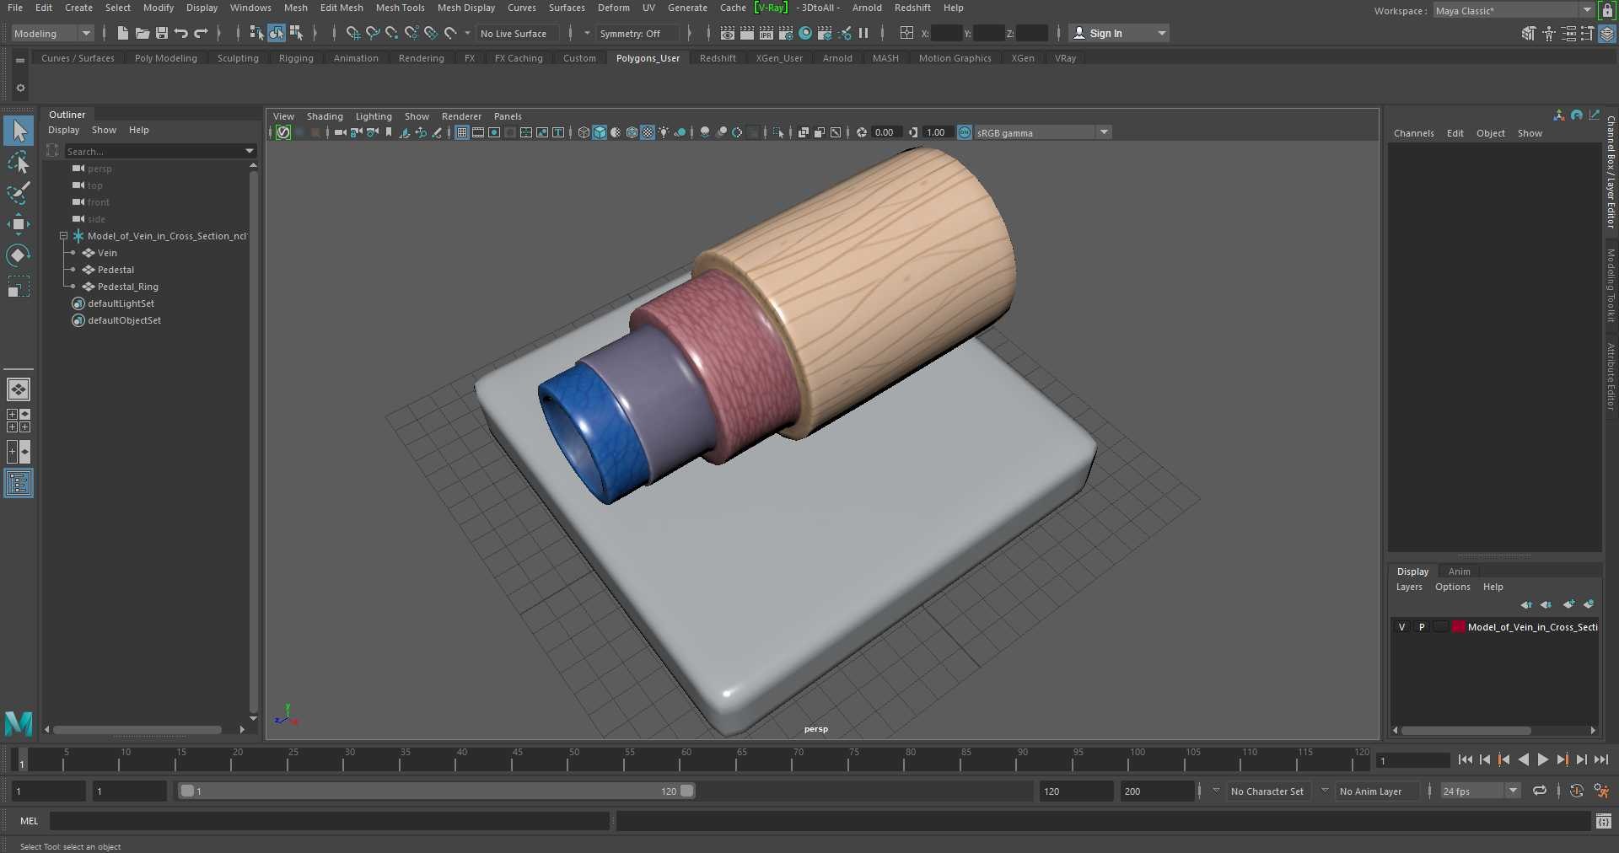Screen dimensions: 1619x853
Task: Toggle textured display in viewport
Action: (648, 132)
